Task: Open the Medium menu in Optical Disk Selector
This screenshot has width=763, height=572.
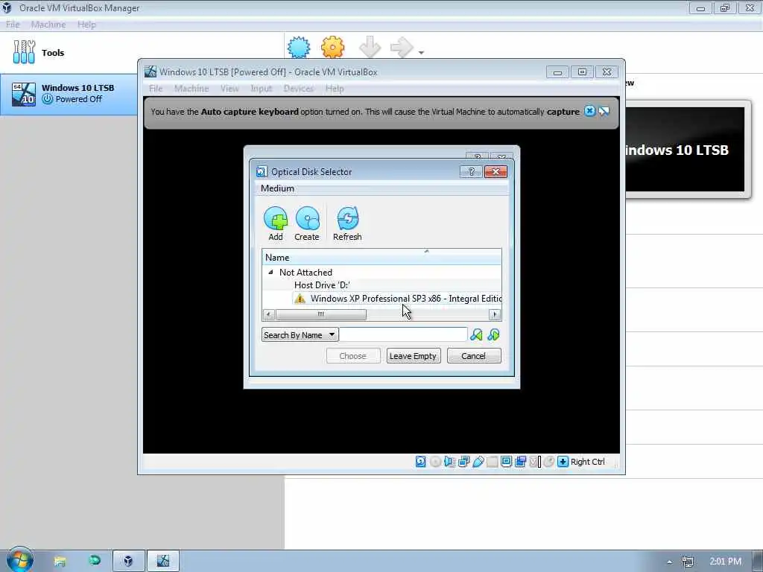Action: [277, 188]
